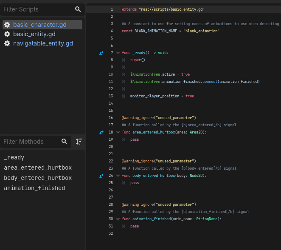The image size is (281, 250).
Task: Click override arrow icon on line 7
Action: (x=101, y=53)
